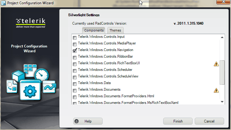Click the Silverlight Settings heading
This screenshot has height=130, width=231.
(x=84, y=15)
